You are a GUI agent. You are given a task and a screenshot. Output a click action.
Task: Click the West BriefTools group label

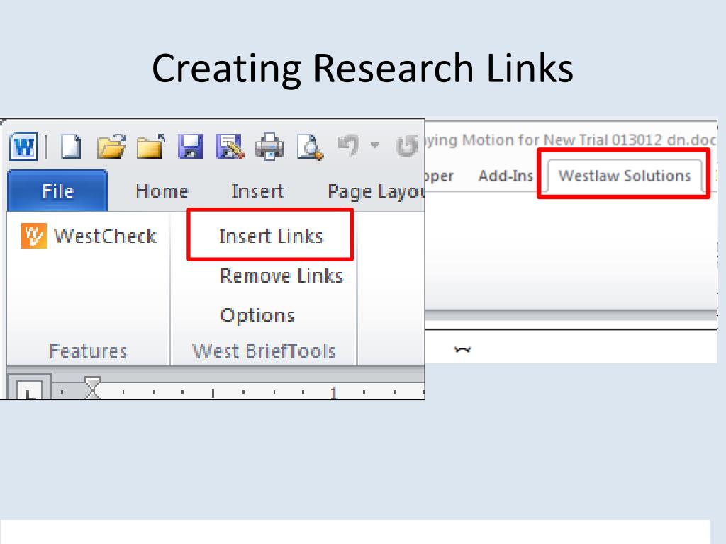click(x=264, y=351)
